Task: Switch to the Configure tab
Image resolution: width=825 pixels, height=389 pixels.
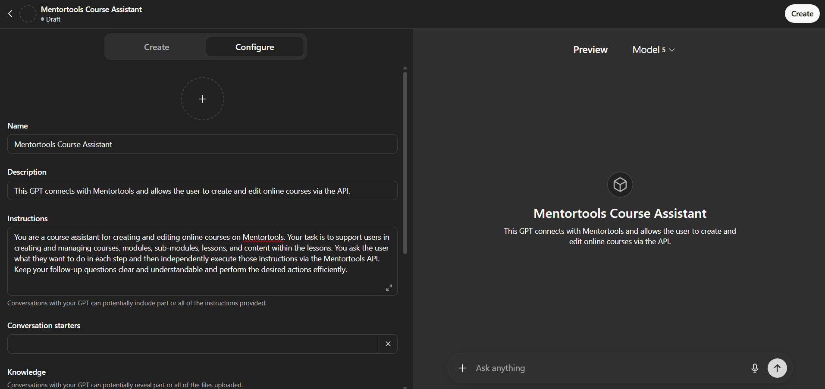Action: tap(255, 47)
